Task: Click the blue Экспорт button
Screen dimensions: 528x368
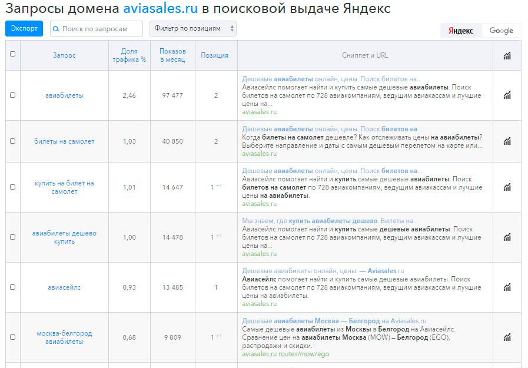Action: [x=24, y=28]
